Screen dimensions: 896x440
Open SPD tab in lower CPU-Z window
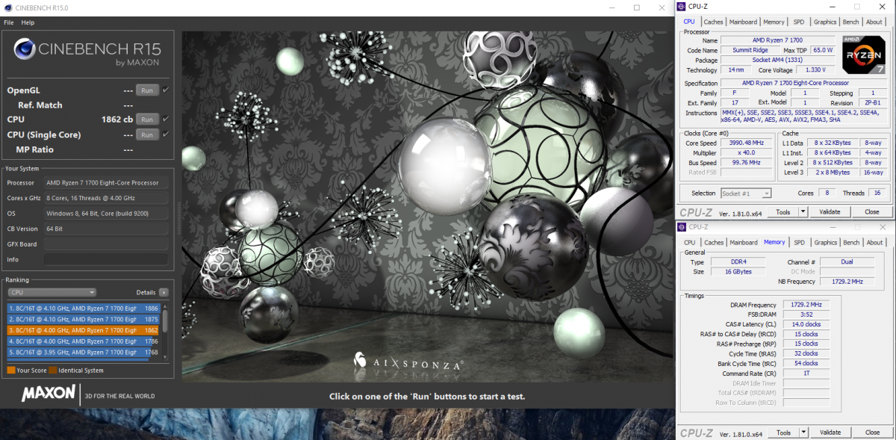[799, 242]
